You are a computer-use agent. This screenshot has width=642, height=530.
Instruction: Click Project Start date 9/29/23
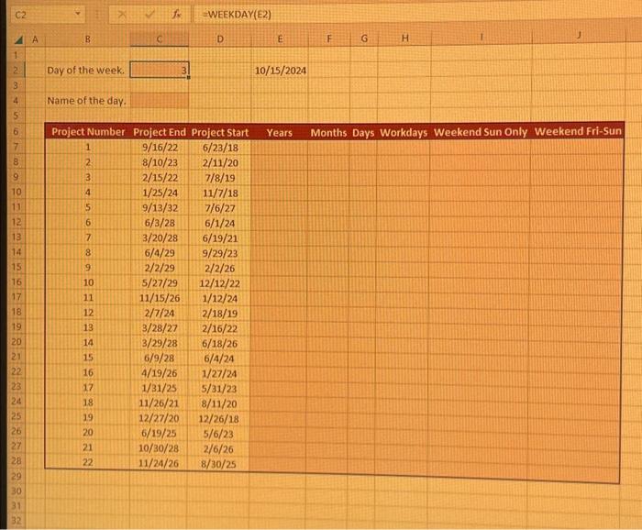220,253
